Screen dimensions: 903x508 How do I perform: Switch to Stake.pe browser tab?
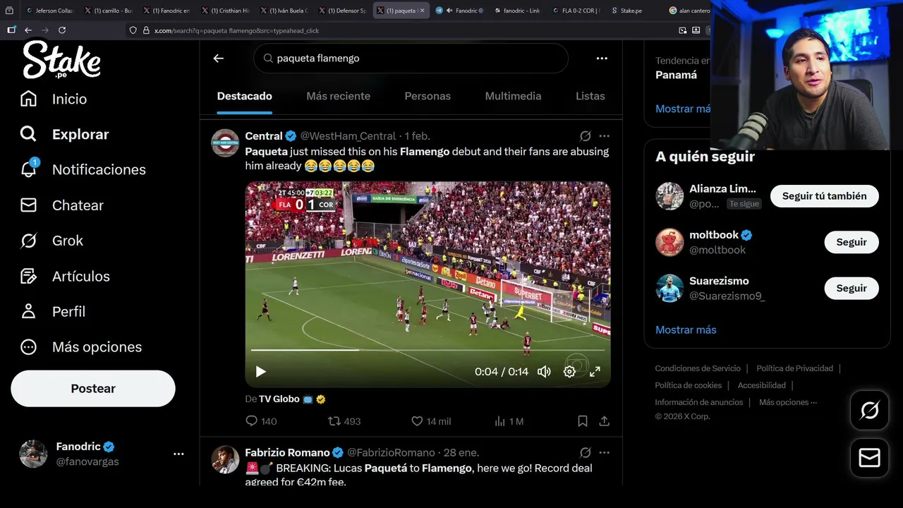[631, 11]
